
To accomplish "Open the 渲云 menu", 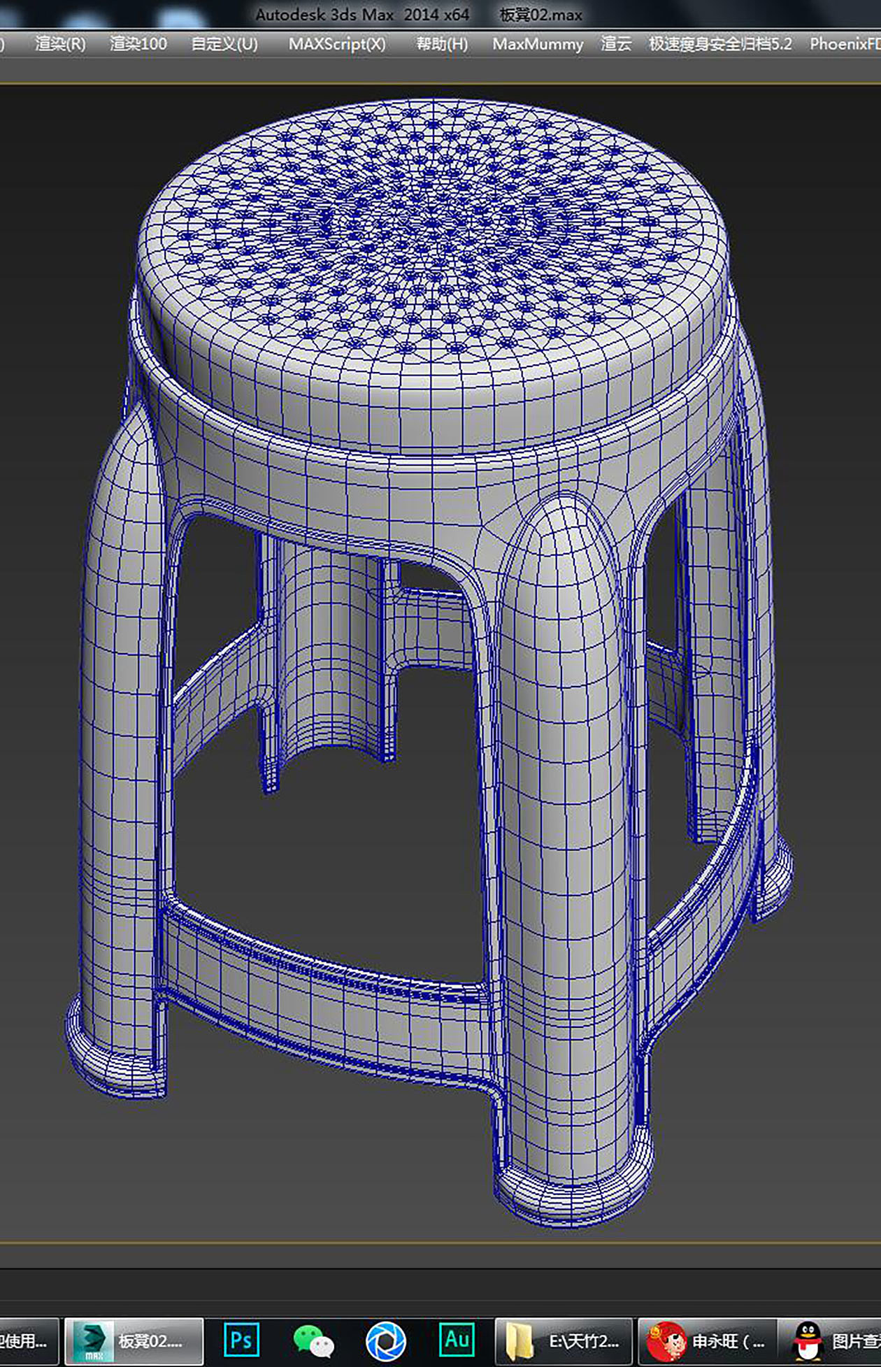I will point(616,44).
